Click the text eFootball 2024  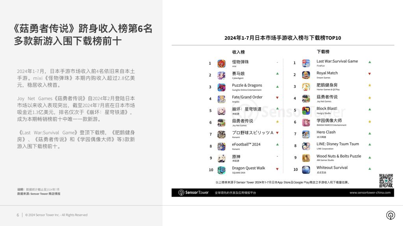click(246, 144)
